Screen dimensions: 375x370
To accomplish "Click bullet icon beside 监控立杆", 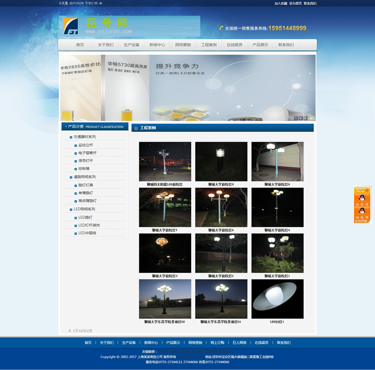I will [75, 145].
